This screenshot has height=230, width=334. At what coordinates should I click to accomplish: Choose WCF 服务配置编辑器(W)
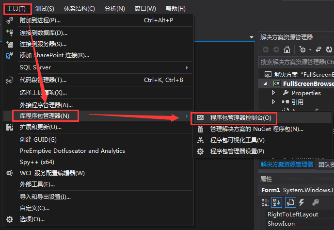(98, 173)
